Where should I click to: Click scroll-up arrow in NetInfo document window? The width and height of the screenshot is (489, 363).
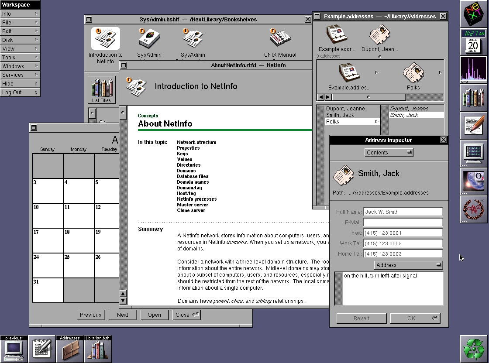(123, 294)
